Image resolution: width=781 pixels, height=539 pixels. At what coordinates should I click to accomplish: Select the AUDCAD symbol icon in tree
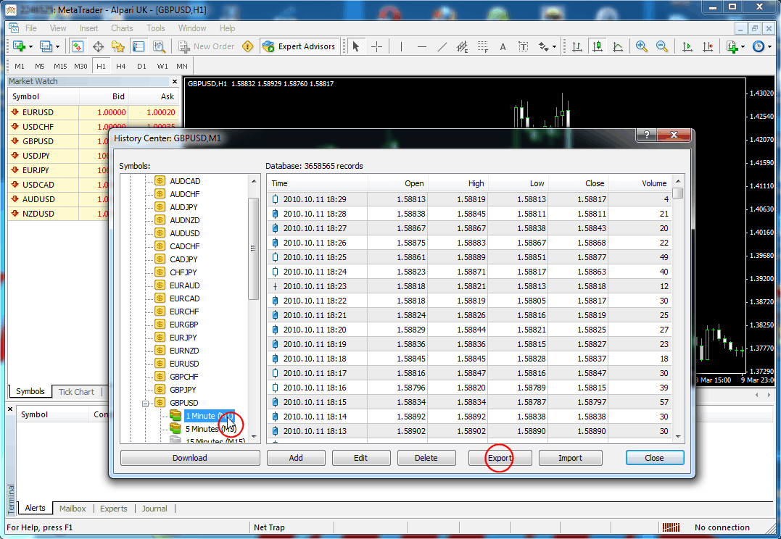tap(160, 180)
